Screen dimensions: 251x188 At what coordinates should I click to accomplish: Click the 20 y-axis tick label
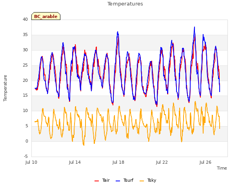tap(25, 80)
